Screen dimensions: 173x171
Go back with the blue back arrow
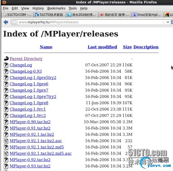[x=6, y=22]
